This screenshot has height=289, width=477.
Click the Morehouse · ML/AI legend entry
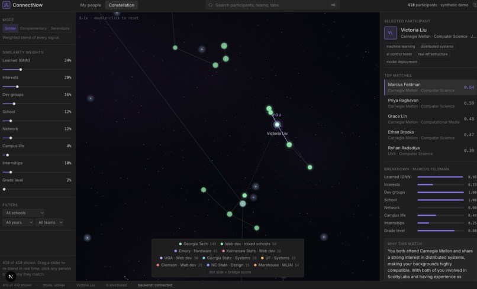tap(276, 265)
